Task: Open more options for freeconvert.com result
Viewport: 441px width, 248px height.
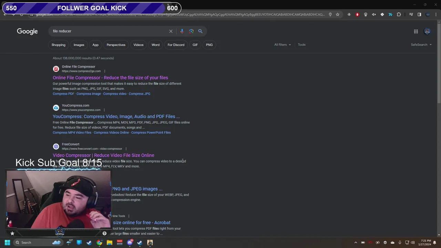Action: (x=126, y=149)
